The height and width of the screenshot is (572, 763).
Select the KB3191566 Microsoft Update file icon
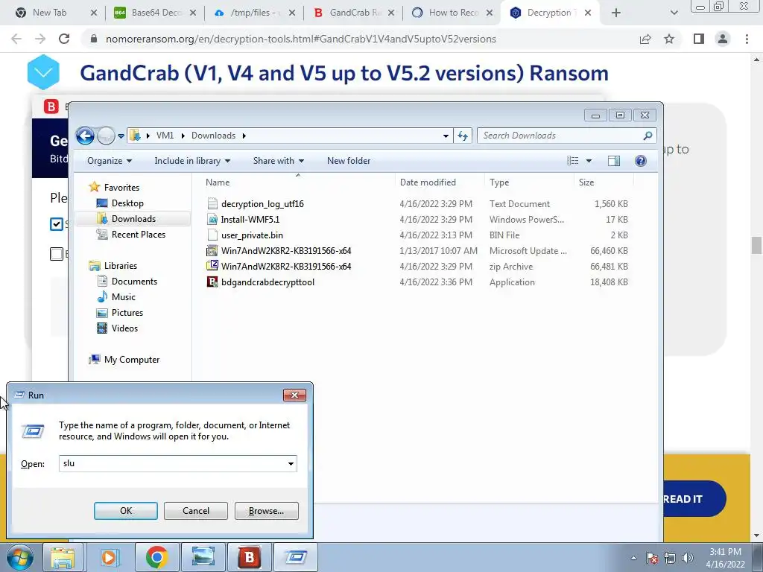point(212,250)
